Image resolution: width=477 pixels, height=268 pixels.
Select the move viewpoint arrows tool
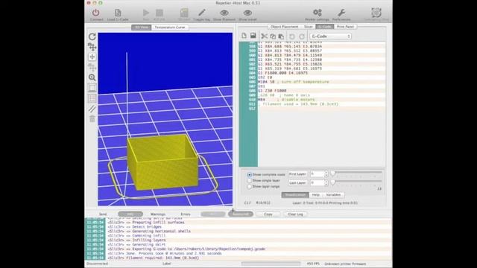pyautogui.click(x=92, y=47)
